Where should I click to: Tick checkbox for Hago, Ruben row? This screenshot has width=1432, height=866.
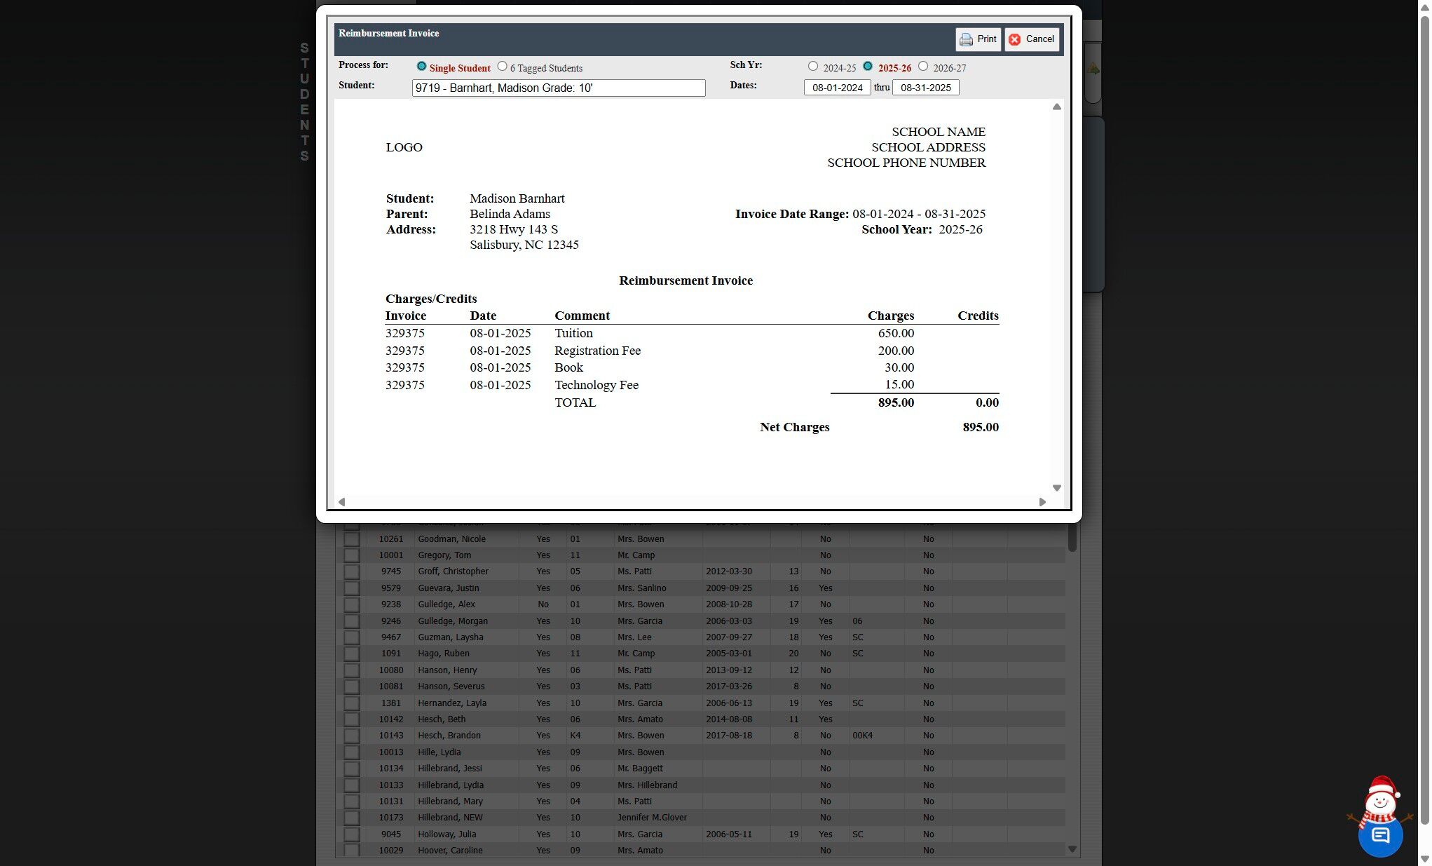pyautogui.click(x=351, y=654)
